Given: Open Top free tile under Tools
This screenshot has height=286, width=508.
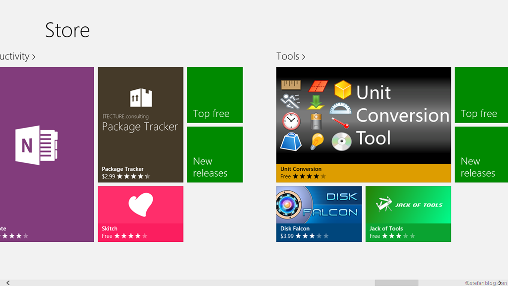Looking at the screenshot, I should 481,95.
